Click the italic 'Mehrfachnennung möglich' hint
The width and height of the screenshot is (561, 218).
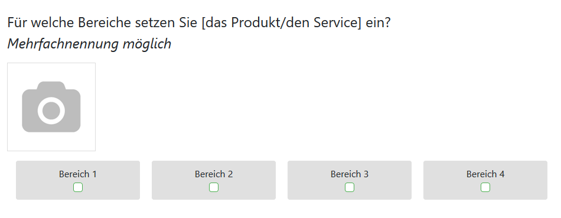89,44
